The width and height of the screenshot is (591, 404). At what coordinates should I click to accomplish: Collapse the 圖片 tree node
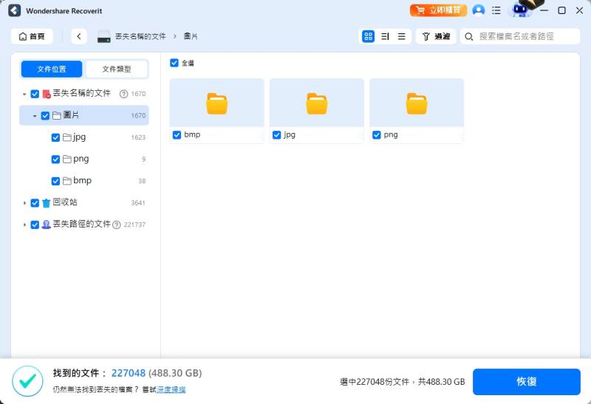(x=35, y=116)
